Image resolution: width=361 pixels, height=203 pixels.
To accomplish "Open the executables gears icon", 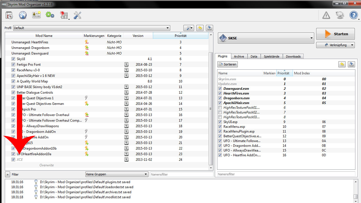I will tap(50, 15).
